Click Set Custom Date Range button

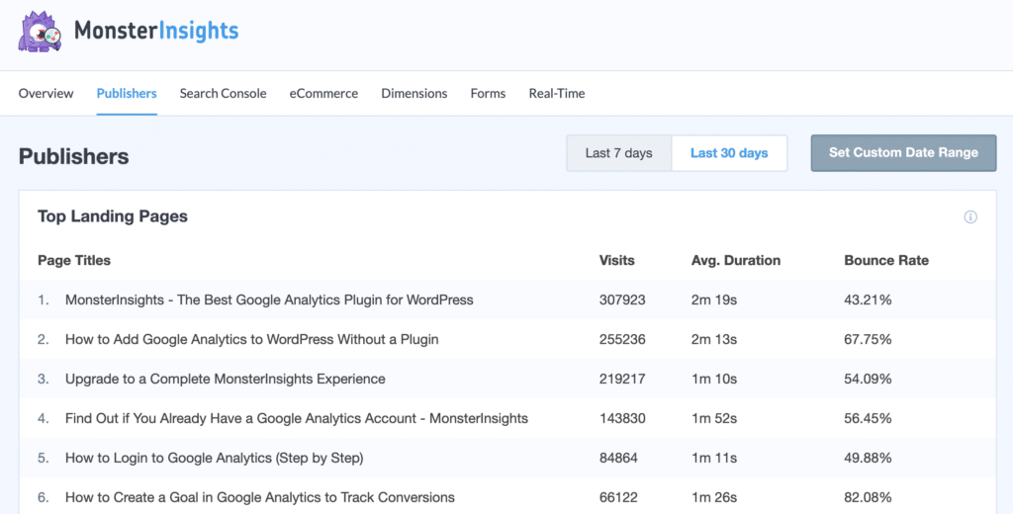903,153
